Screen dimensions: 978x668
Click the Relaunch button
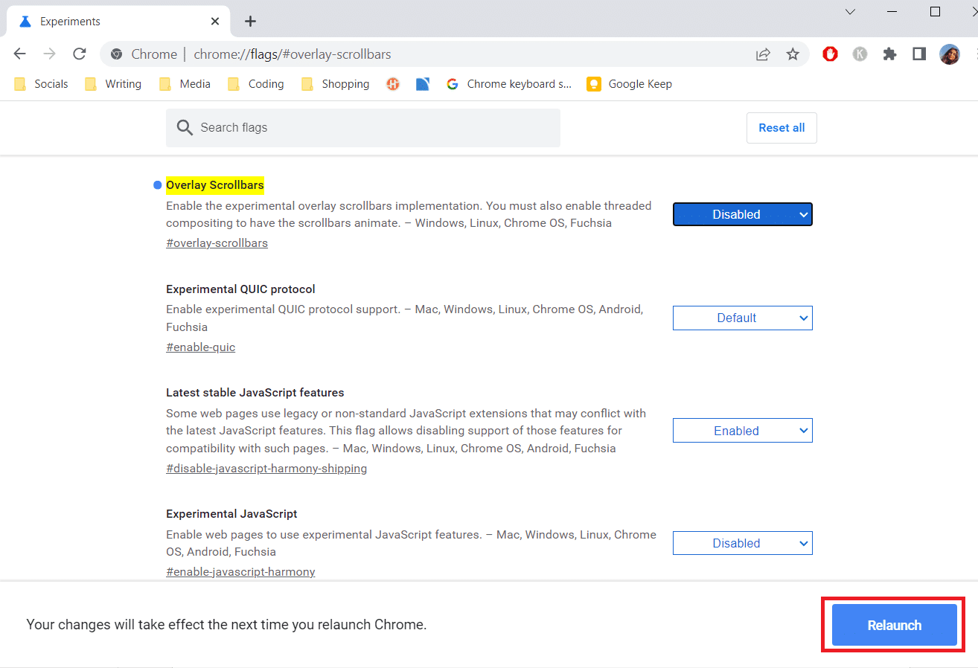tap(894, 625)
